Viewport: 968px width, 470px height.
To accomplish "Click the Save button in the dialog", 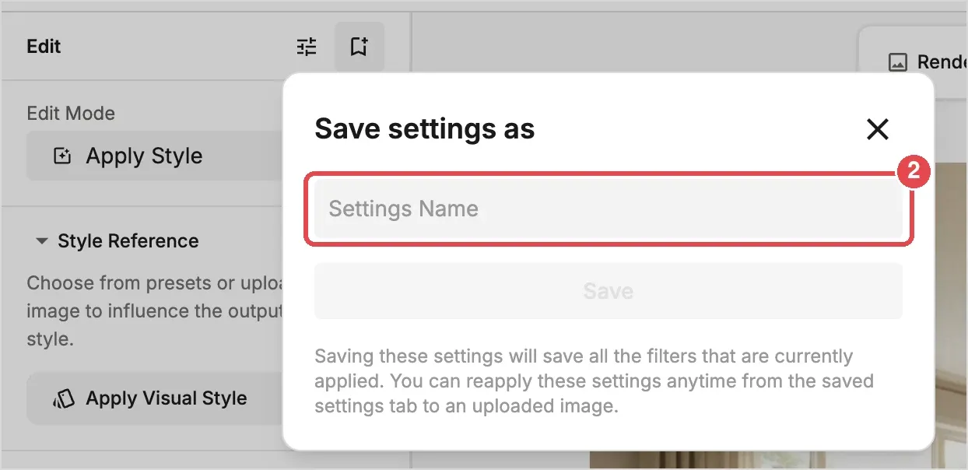I will click(x=608, y=291).
